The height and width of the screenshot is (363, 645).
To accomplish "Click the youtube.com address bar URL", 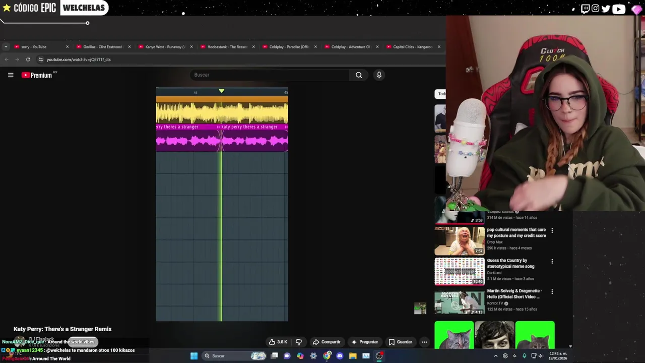I will [79, 59].
